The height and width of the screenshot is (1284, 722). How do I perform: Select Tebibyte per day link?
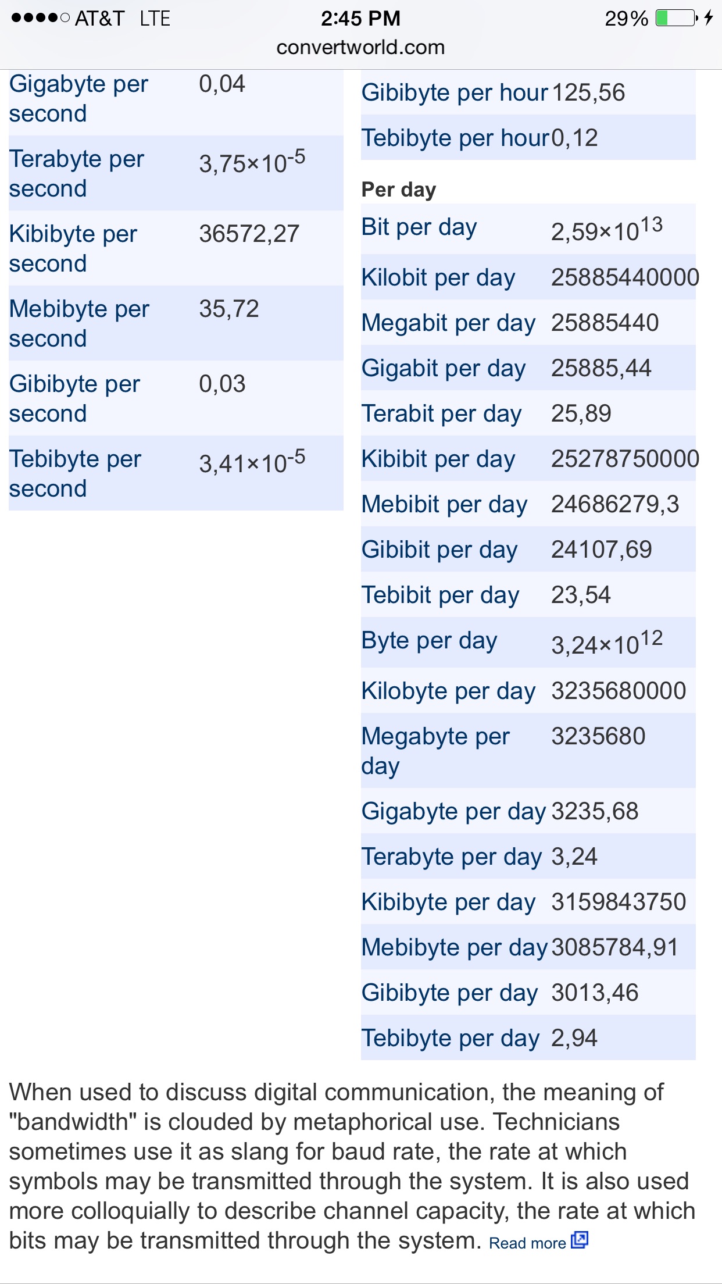[x=451, y=1038]
